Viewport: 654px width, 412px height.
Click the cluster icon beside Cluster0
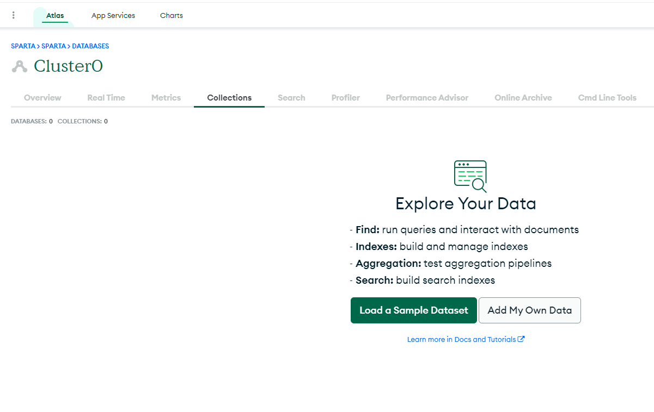(x=20, y=66)
